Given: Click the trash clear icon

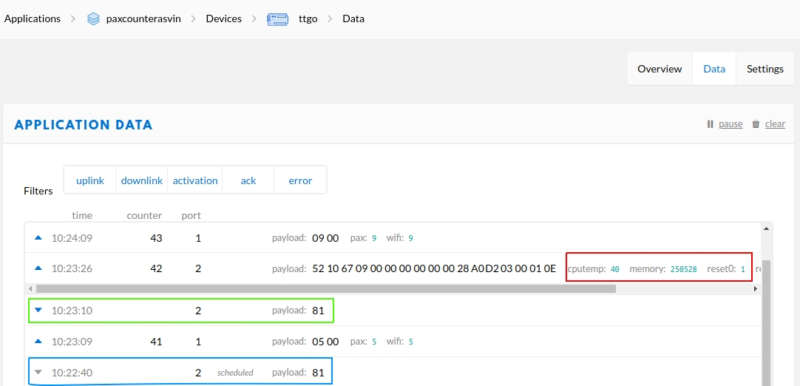Looking at the screenshot, I should 756,124.
